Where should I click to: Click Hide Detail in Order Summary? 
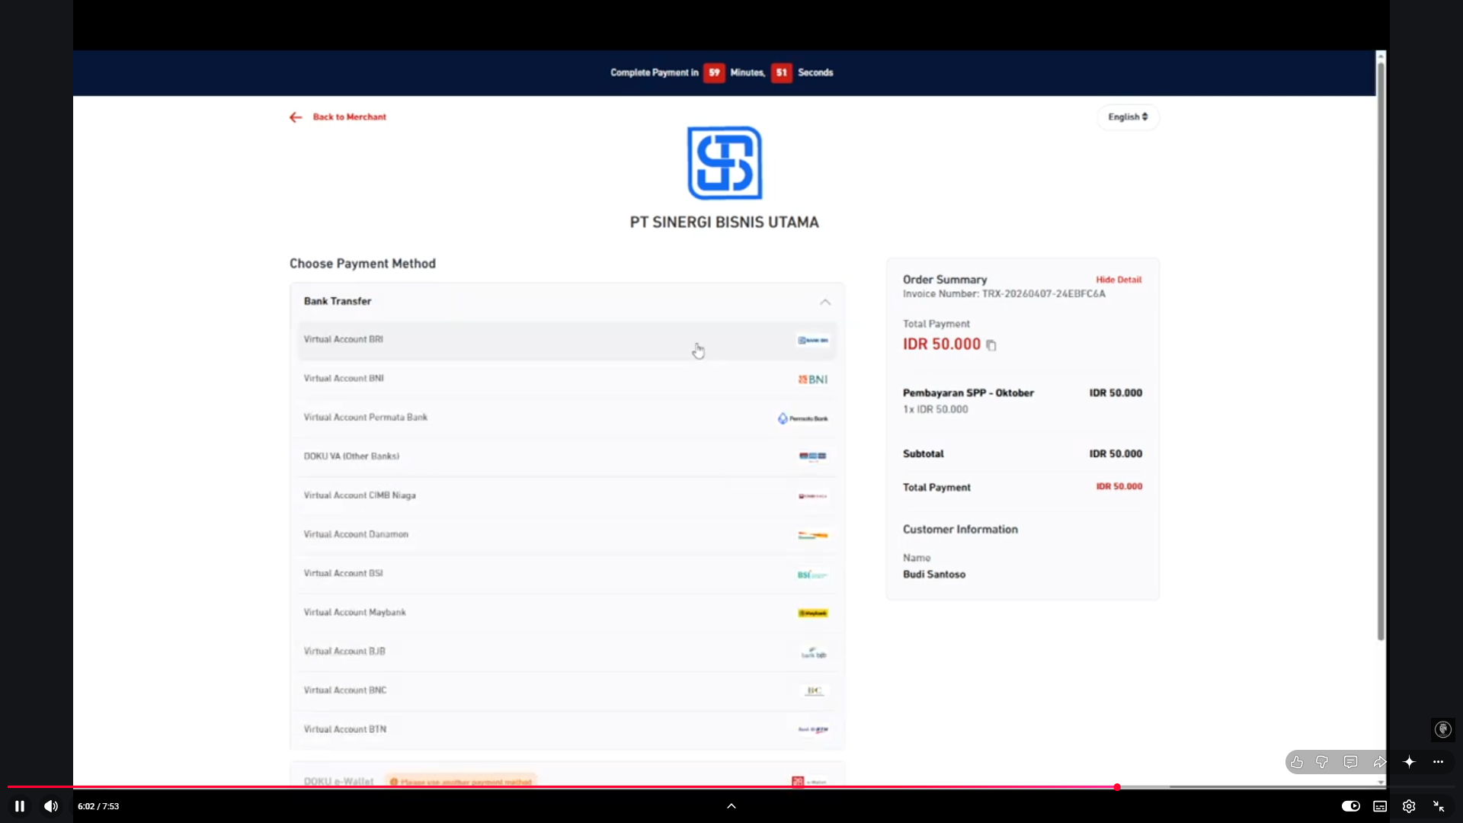pos(1119,280)
